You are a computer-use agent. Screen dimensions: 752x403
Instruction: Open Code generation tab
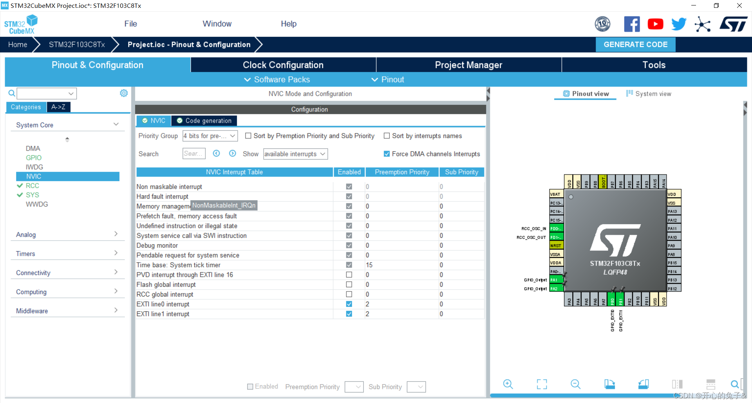(204, 121)
